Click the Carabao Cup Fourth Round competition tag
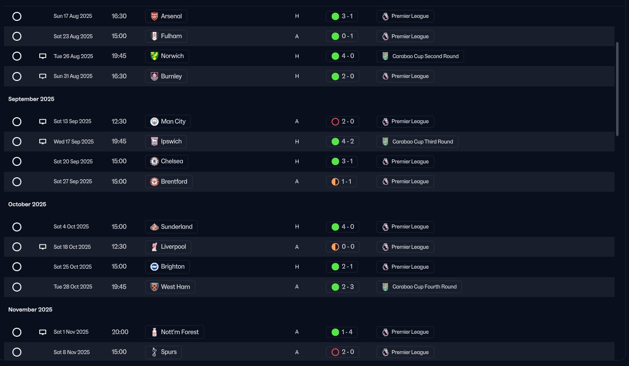Screen dimensions: 629x366 [x=419, y=287]
